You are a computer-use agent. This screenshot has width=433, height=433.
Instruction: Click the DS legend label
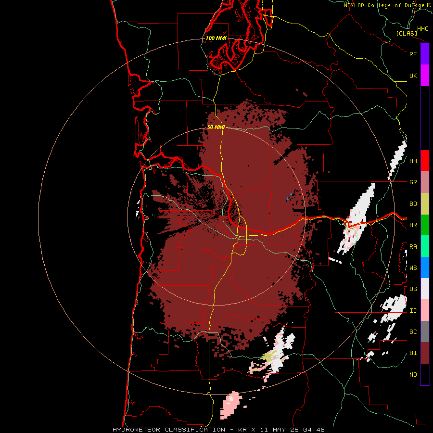pos(413,289)
